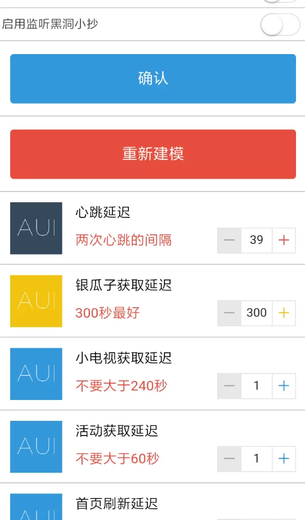
Task: Toggle 启用监听黑洞小抄 switch
Action: click(x=280, y=25)
